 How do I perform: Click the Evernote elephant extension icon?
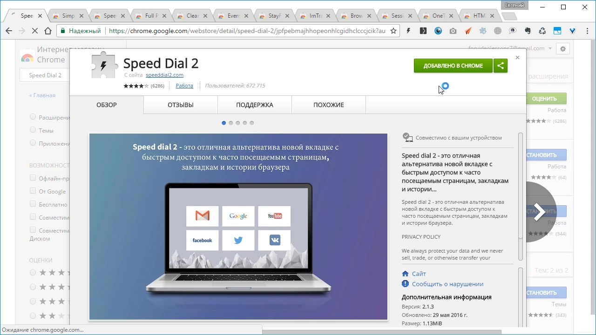528,31
